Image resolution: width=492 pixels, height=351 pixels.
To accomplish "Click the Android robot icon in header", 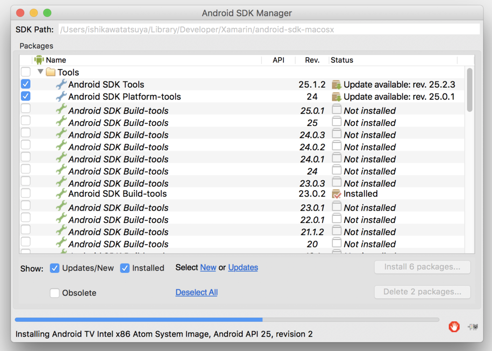I will point(39,60).
